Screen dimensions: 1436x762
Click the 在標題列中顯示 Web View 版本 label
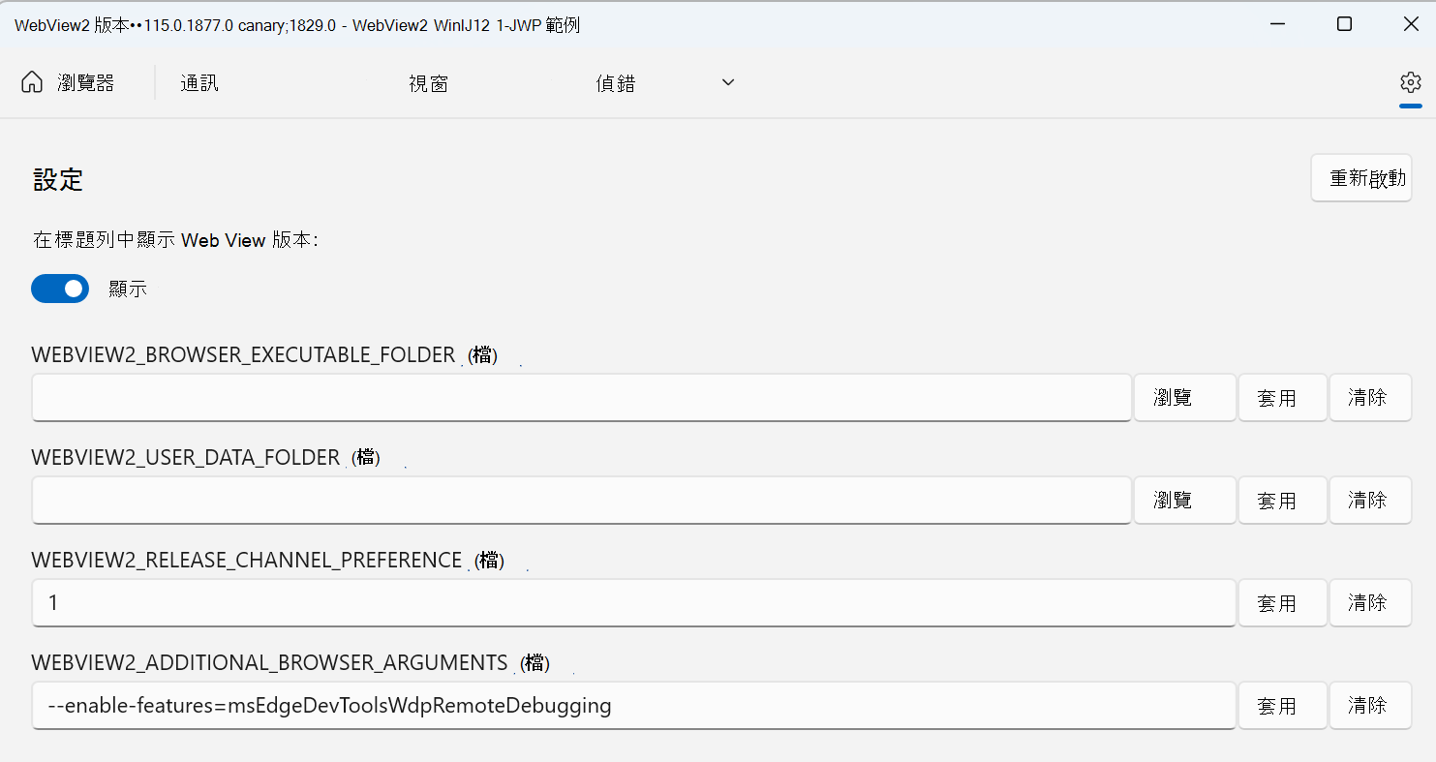click(x=175, y=240)
